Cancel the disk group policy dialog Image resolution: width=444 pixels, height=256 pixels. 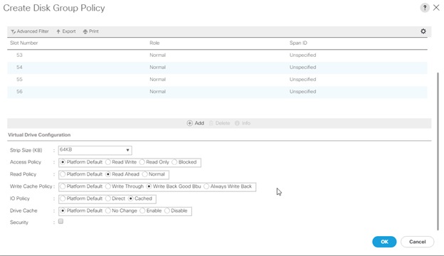point(418,242)
